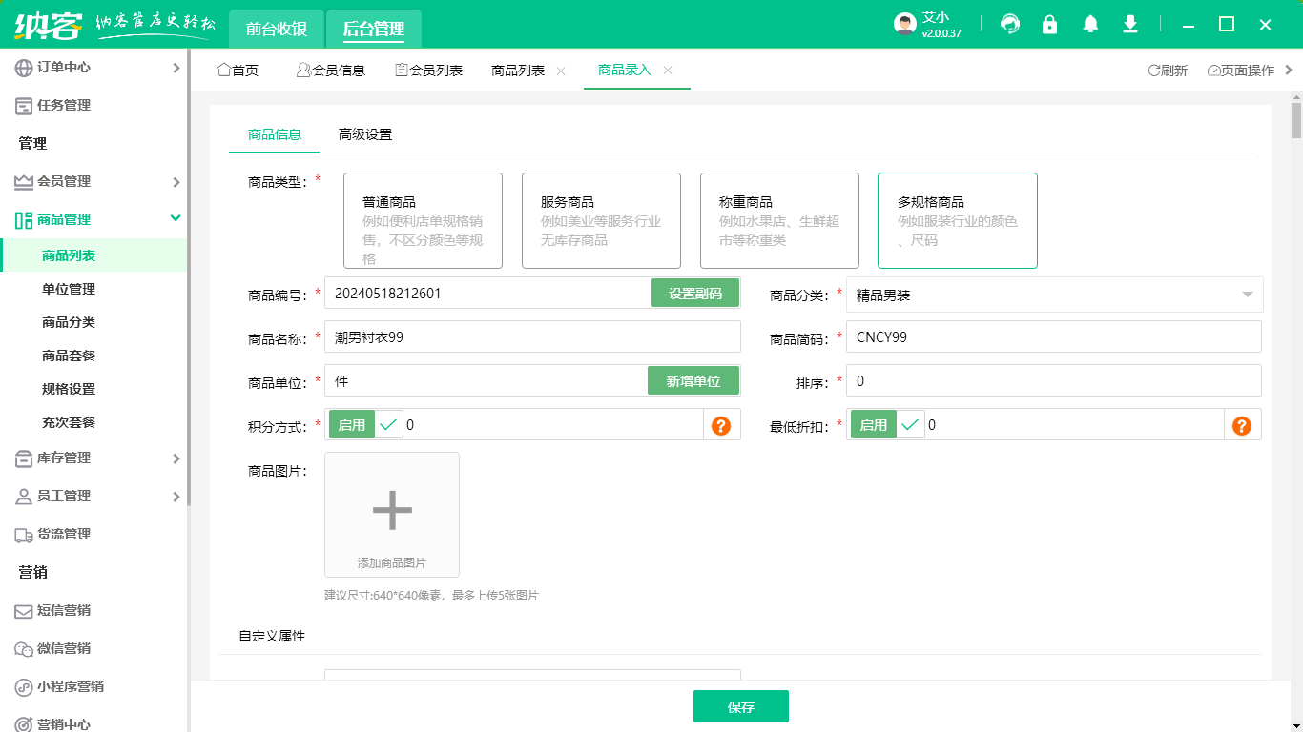
Task: Switch to 商品信息 tab
Action: click(275, 134)
